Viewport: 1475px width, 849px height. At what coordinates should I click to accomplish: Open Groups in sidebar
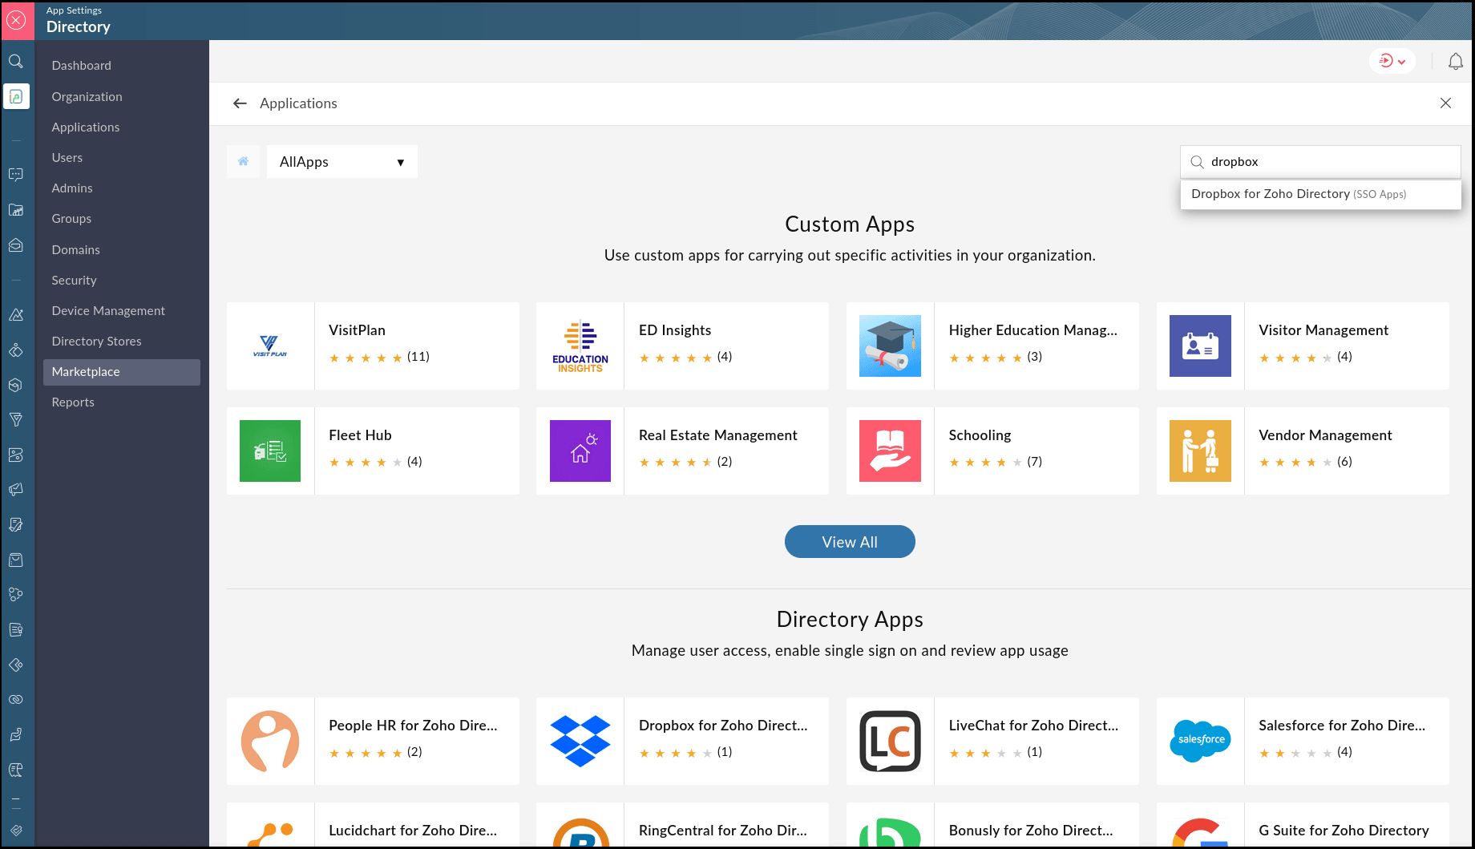[71, 219]
